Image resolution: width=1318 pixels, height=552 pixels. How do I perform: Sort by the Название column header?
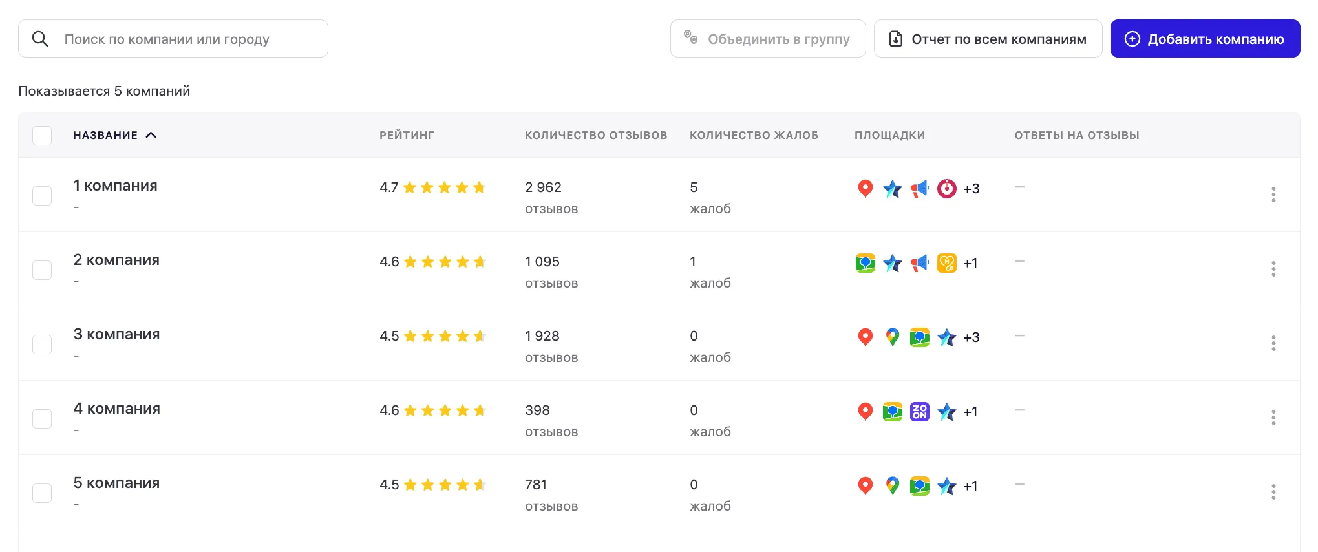[114, 135]
